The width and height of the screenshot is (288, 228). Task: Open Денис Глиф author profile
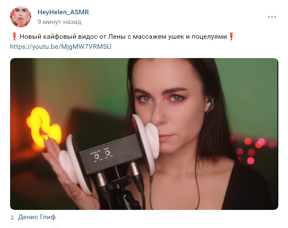[x=37, y=217]
